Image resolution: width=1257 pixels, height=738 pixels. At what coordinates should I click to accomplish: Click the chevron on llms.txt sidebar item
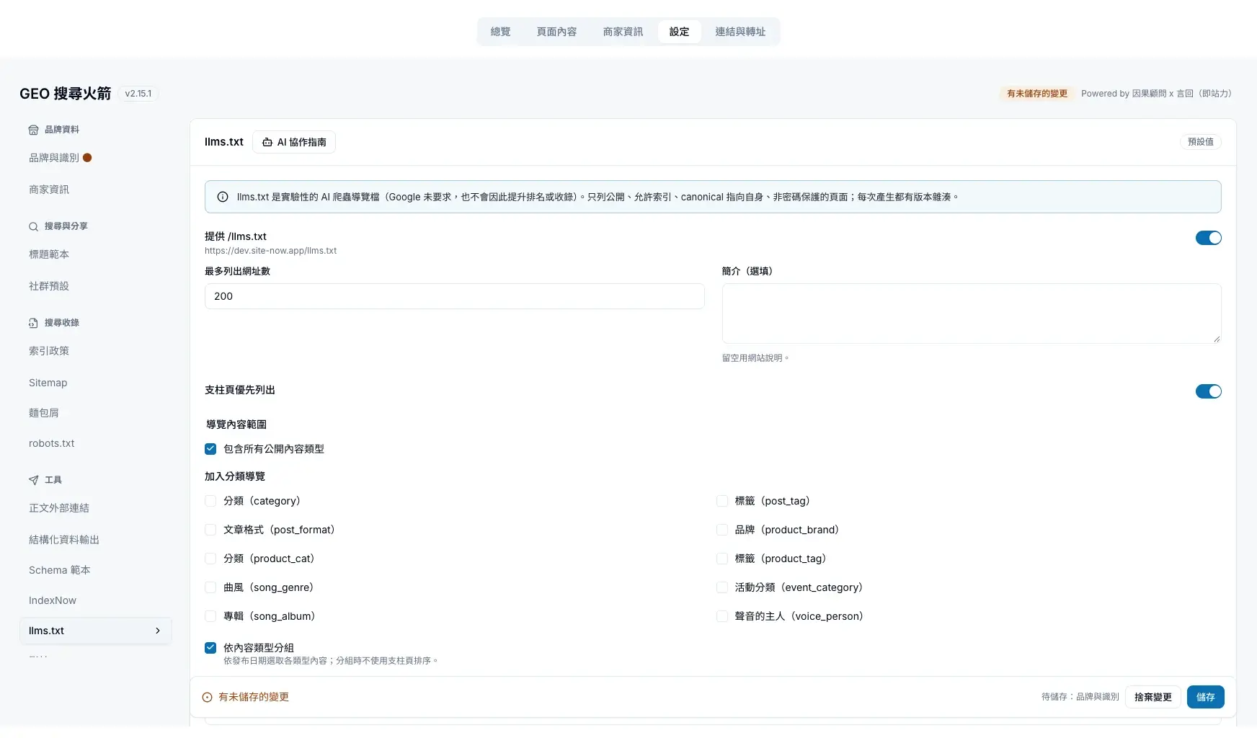point(158,631)
